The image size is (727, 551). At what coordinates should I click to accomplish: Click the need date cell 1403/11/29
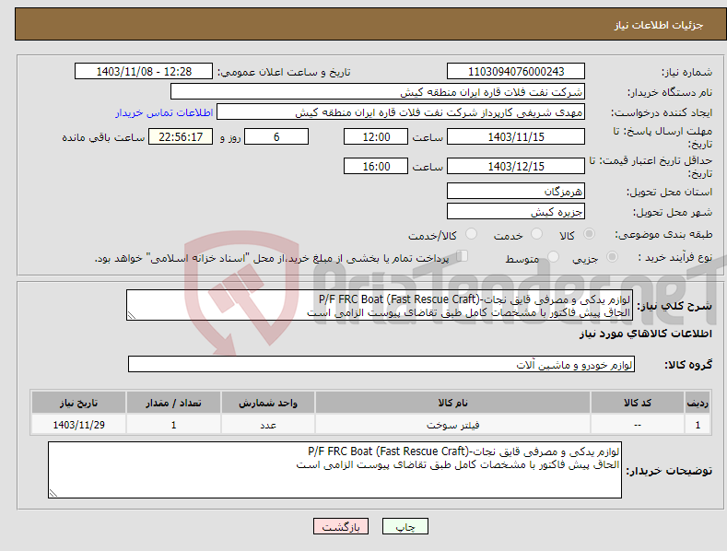pos(79,425)
